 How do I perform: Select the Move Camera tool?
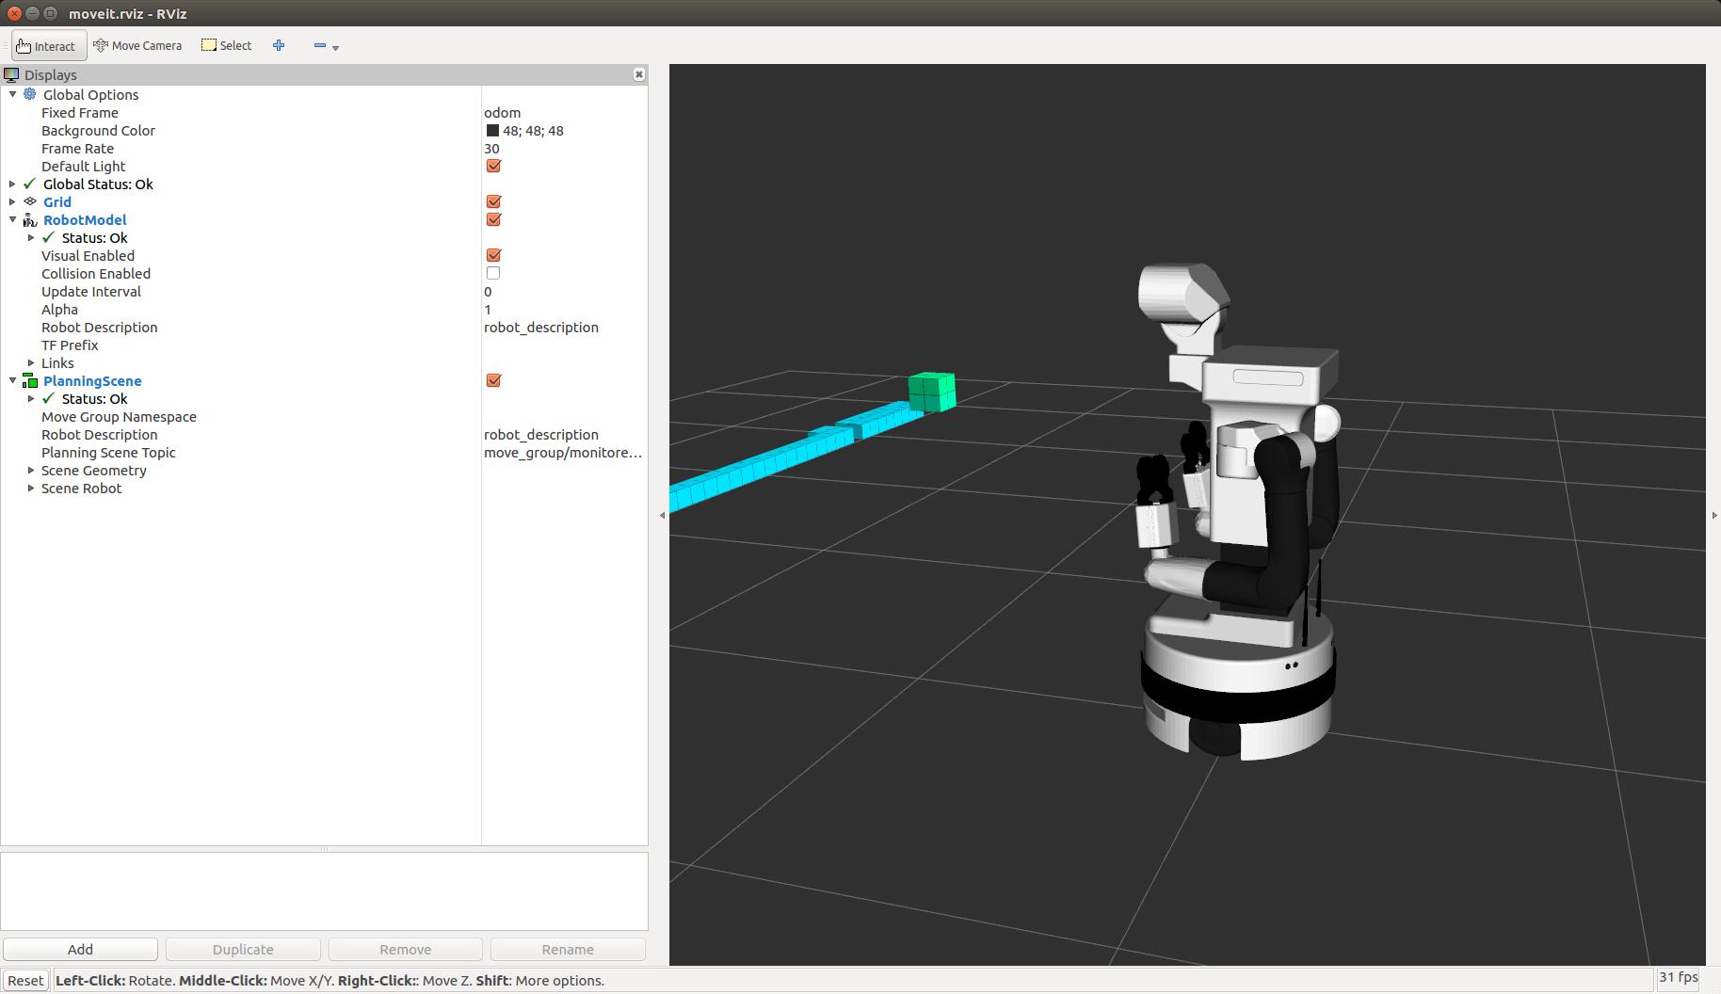pyautogui.click(x=137, y=45)
